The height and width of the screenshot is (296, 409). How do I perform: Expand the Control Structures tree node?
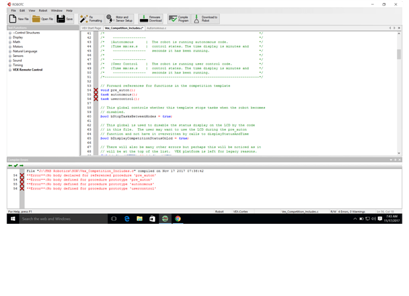(10, 33)
